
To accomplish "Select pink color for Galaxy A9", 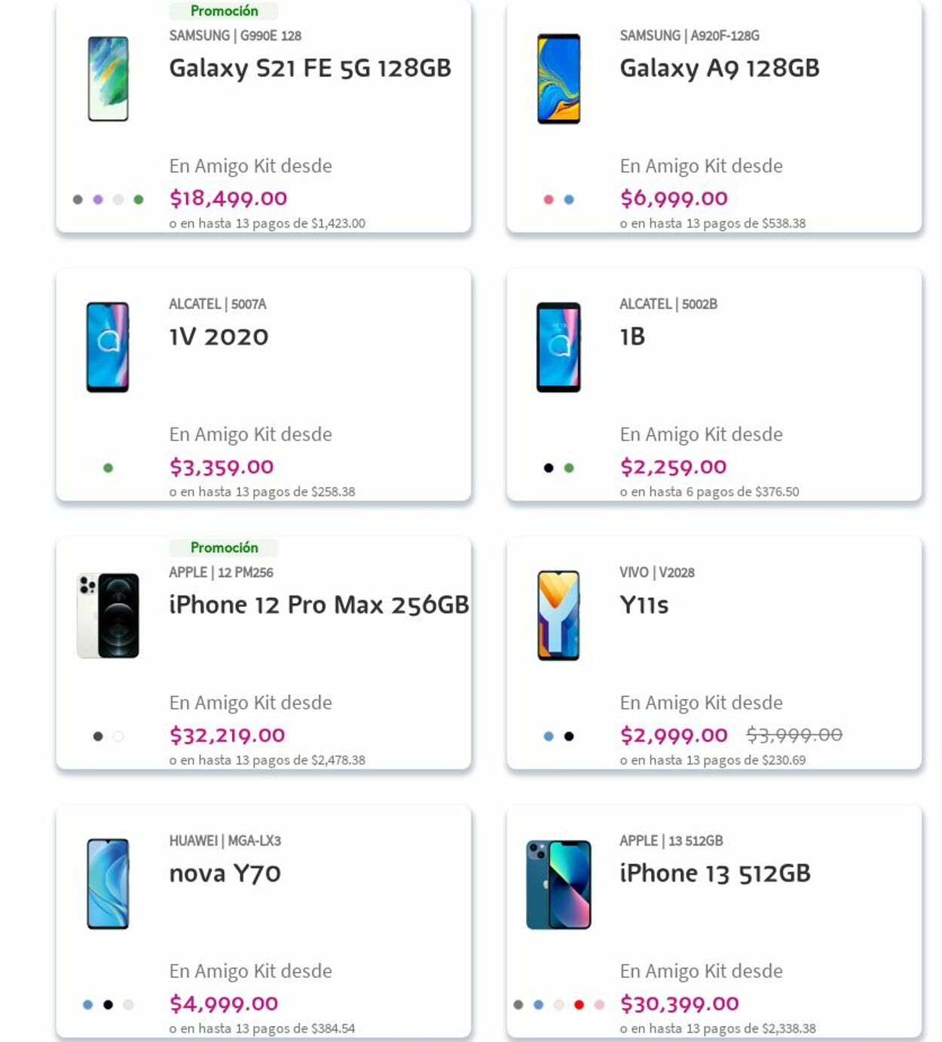I will [549, 200].
